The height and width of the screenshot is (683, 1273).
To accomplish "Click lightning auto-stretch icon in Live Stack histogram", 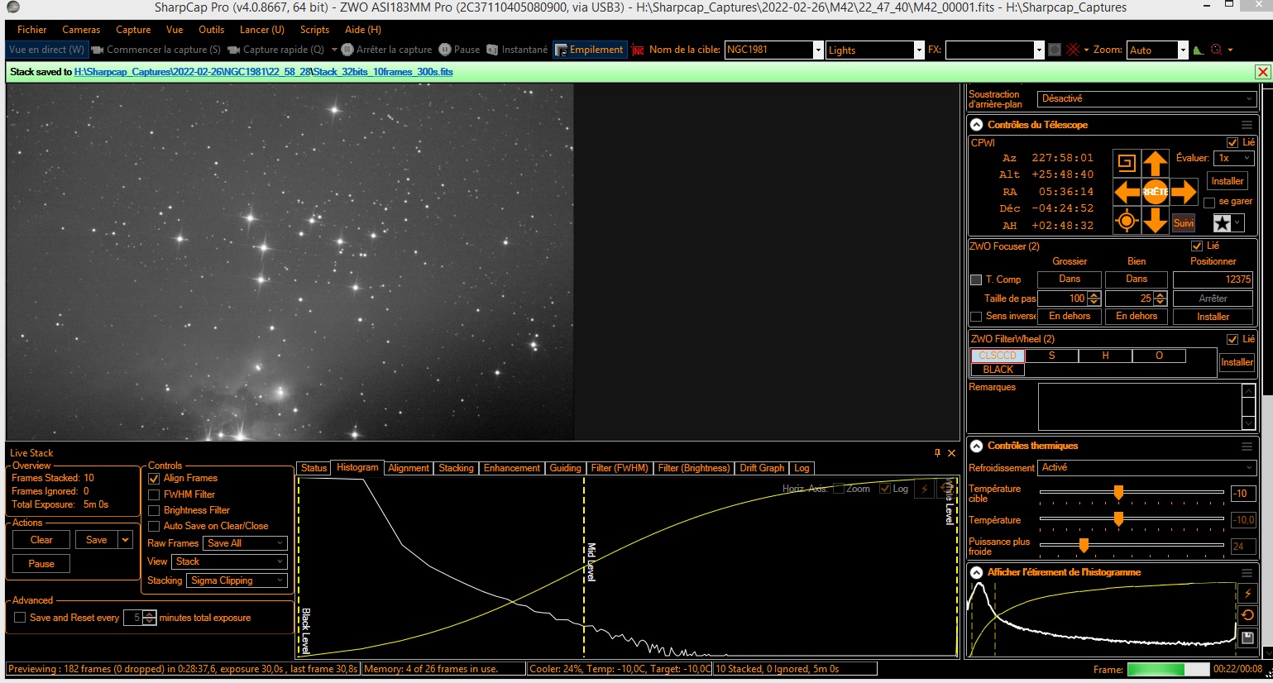I will point(925,489).
